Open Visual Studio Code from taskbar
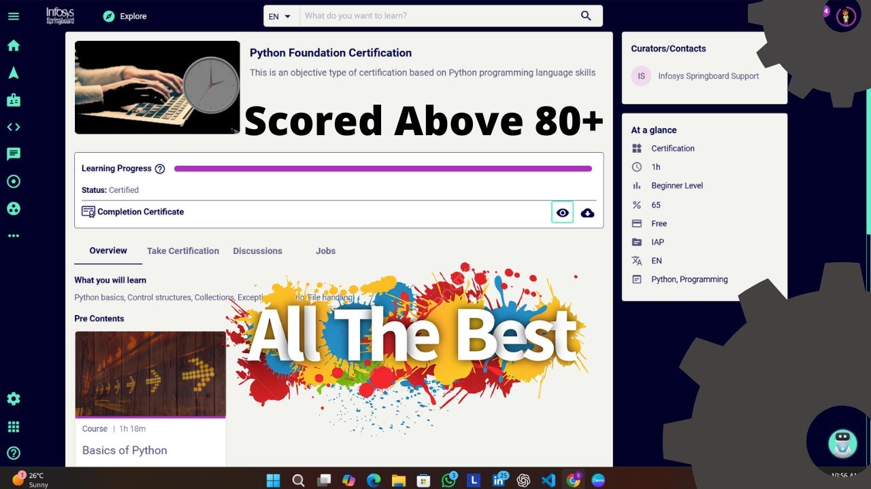The height and width of the screenshot is (489, 871). pyautogui.click(x=548, y=480)
